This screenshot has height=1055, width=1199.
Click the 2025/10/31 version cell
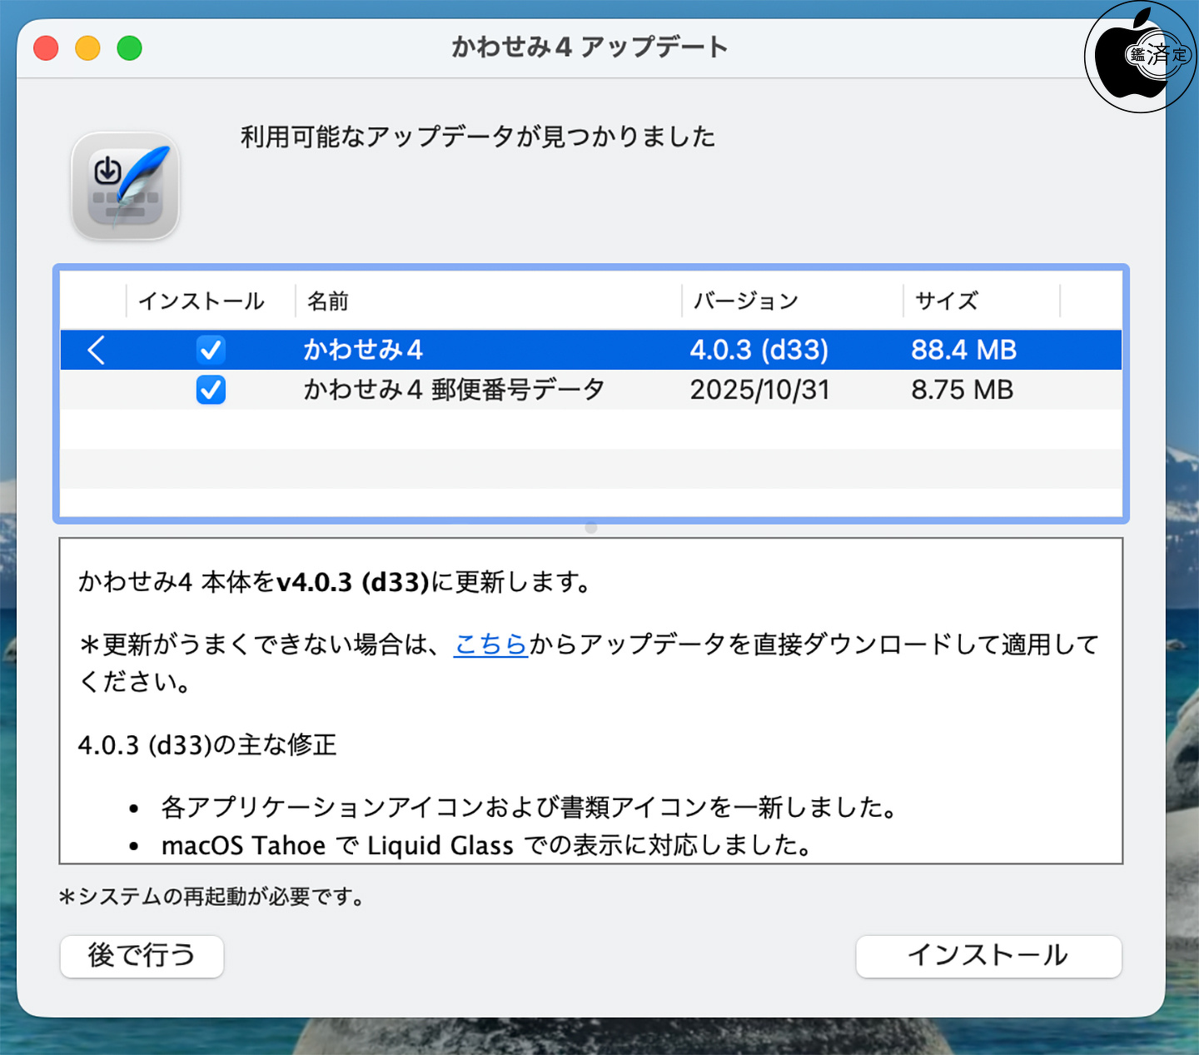click(759, 390)
